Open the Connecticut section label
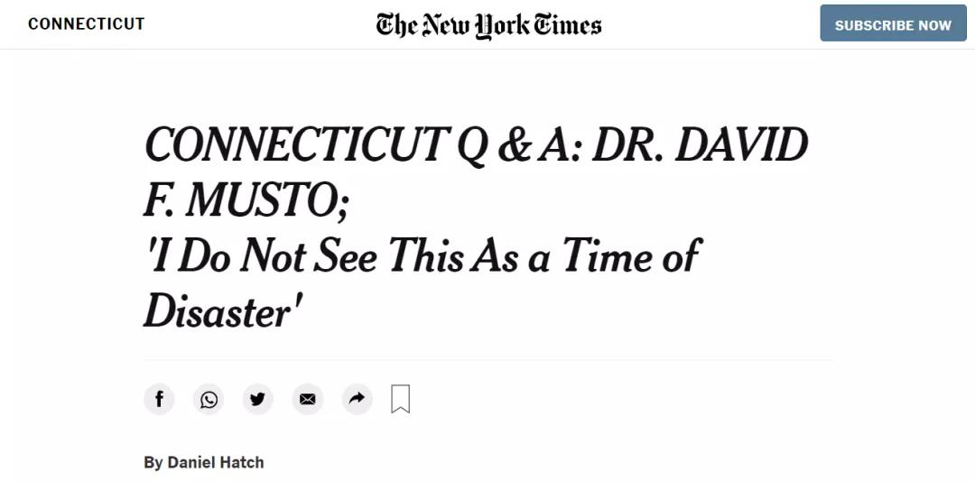Screen dimensions: 975x482 (x=86, y=24)
